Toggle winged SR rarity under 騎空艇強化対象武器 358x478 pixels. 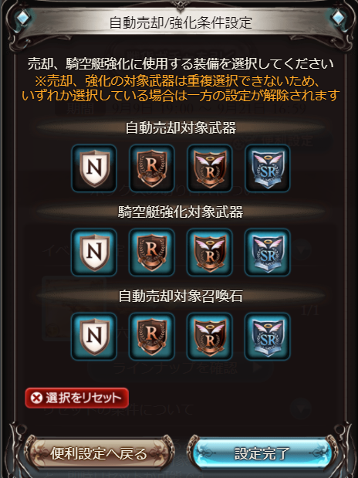tap(268, 253)
